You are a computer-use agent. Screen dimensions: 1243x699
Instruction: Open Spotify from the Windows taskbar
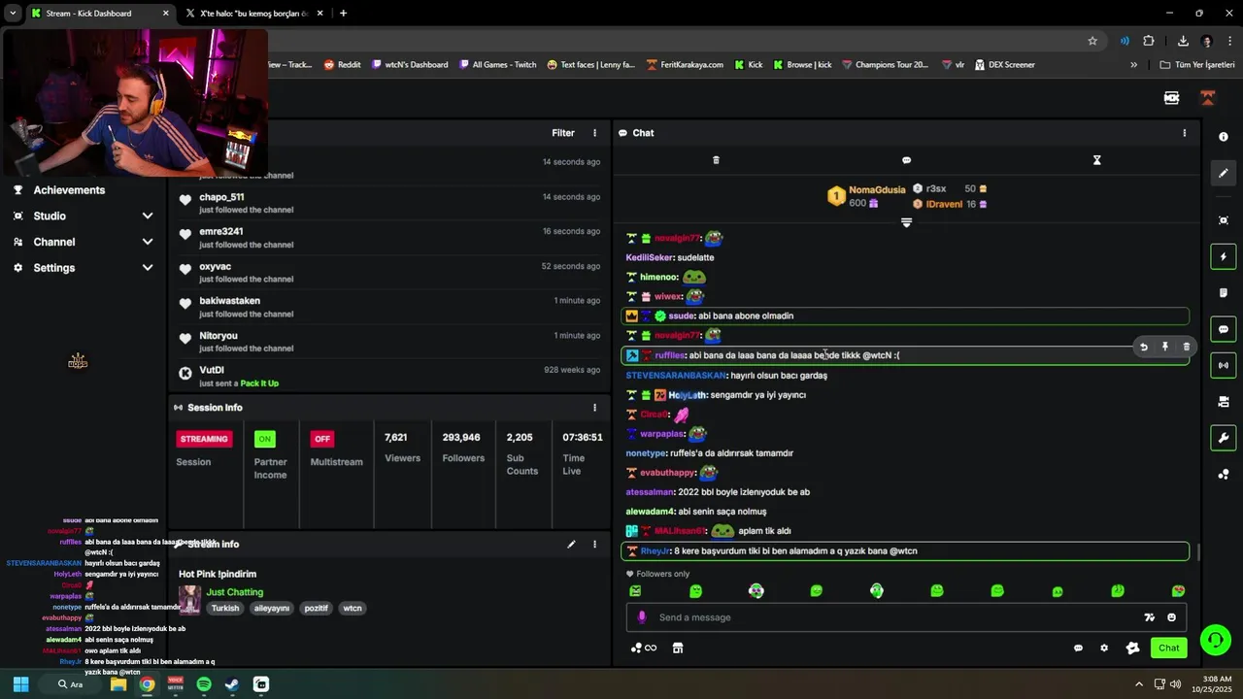(204, 684)
